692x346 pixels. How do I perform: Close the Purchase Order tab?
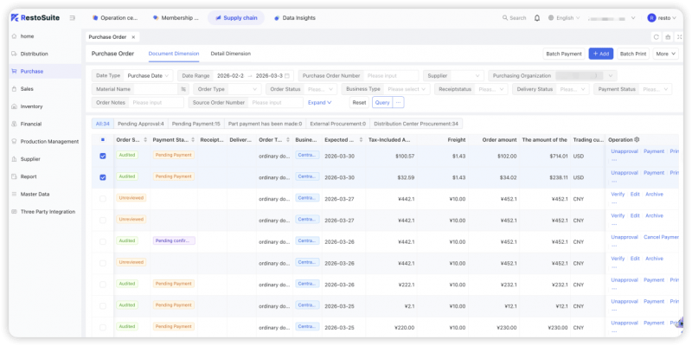pos(132,37)
